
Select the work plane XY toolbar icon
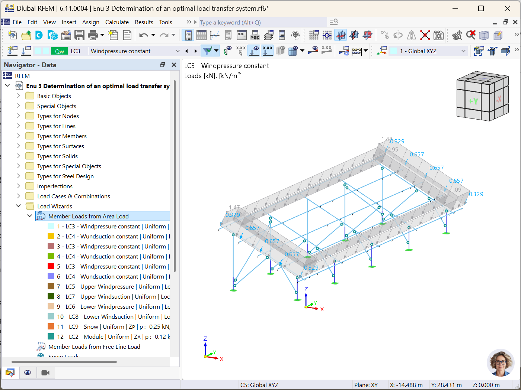click(340, 35)
